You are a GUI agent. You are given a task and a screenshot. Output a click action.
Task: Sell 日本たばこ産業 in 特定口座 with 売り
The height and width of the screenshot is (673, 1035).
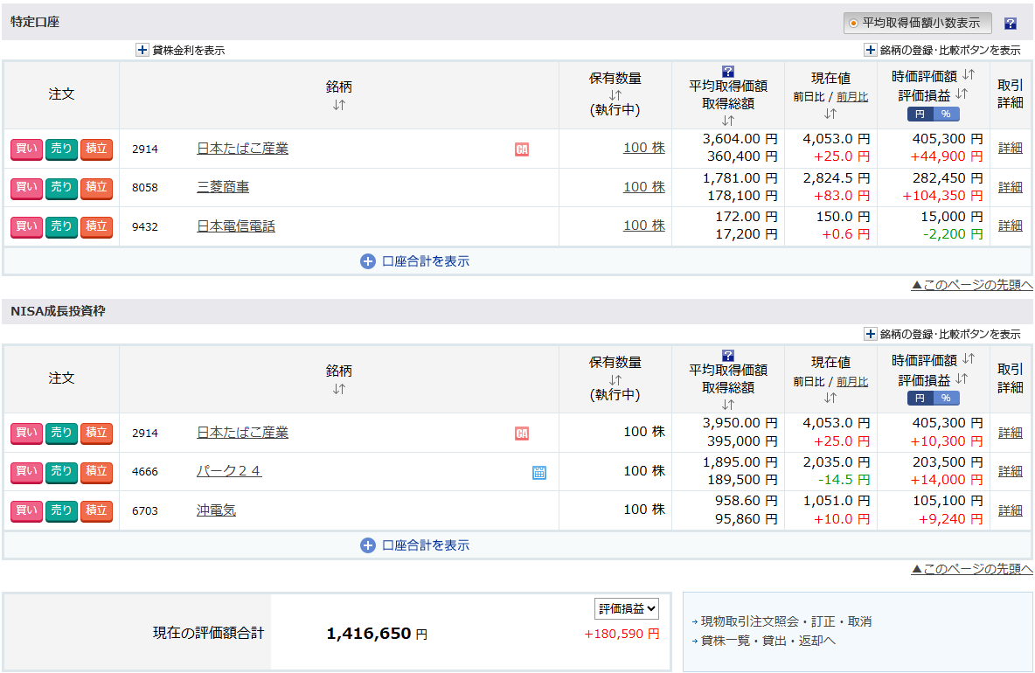(61, 149)
